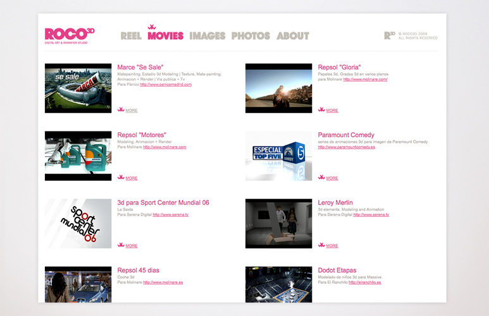Open the REEL section
Screen dimensions: 489x316
click(x=131, y=36)
